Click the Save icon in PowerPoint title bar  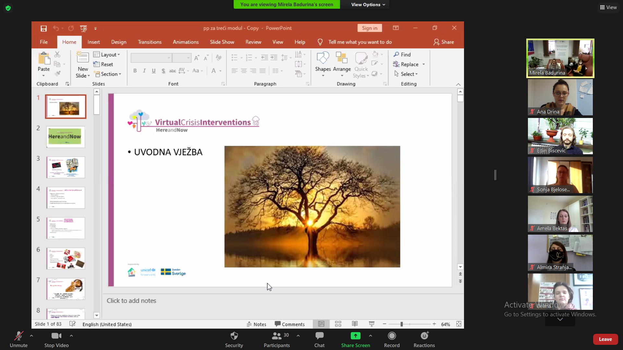coord(43,29)
